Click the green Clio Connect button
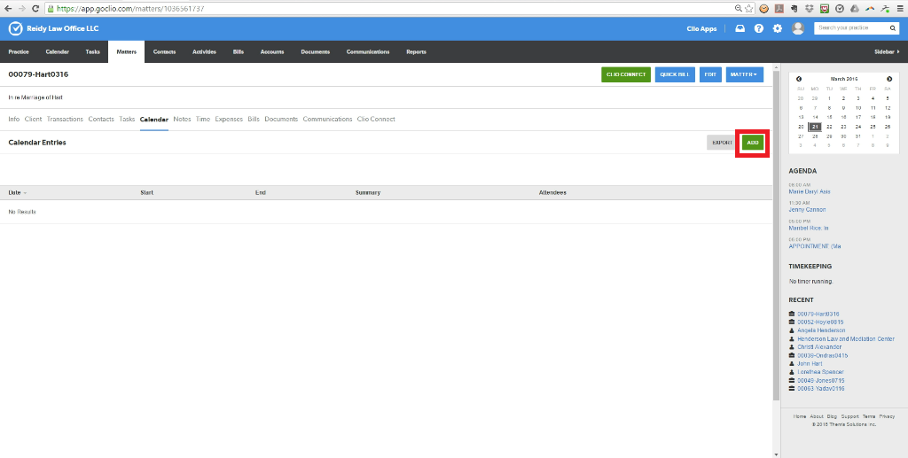Viewport: 908px width, 458px height. tap(626, 74)
